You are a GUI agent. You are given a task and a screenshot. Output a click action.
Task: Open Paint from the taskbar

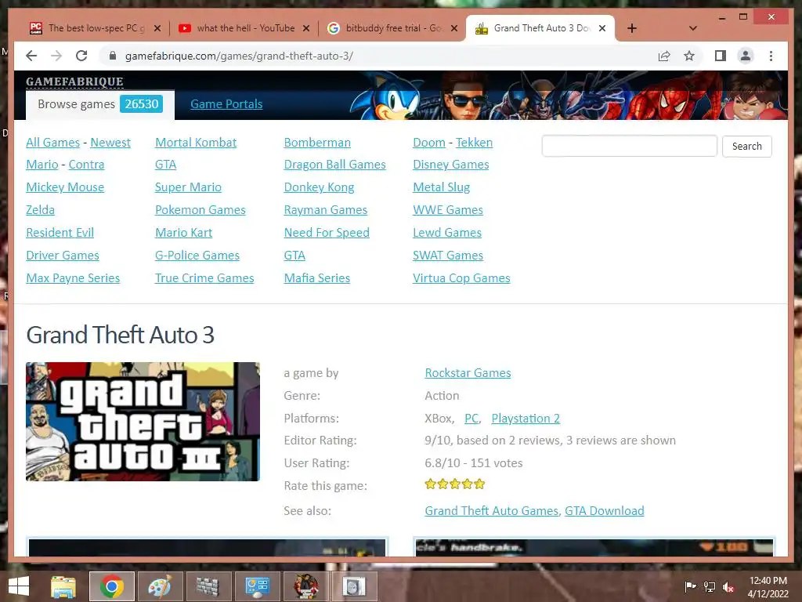(160, 586)
